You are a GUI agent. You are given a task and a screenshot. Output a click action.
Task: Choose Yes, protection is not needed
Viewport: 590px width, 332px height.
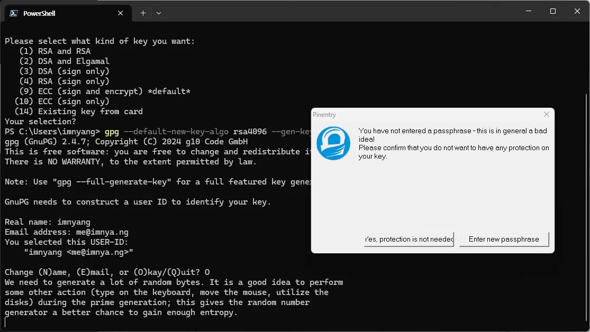pos(409,239)
